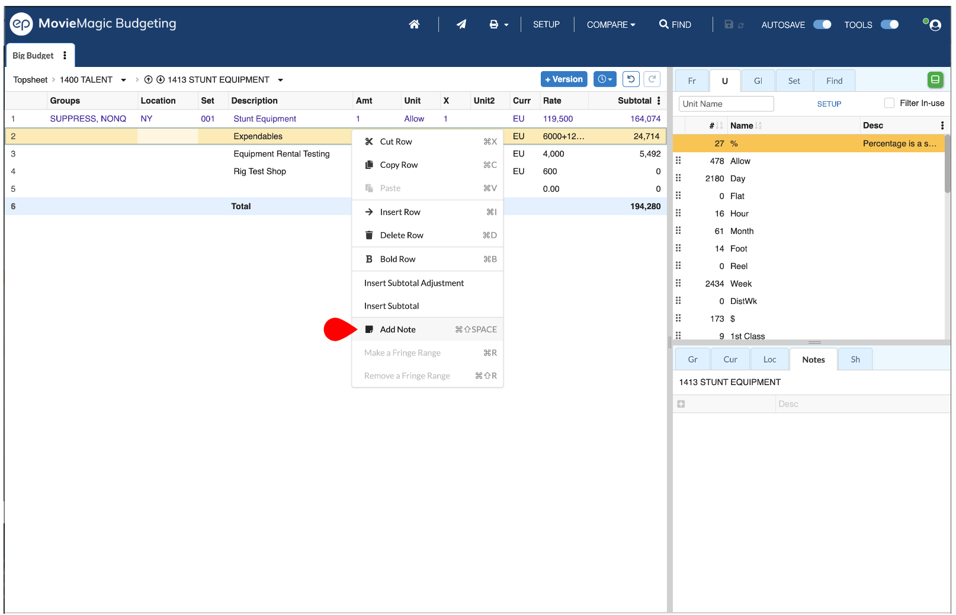Choose Cut Row from context menu
The width and height of the screenshot is (956, 615).
click(428, 142)
